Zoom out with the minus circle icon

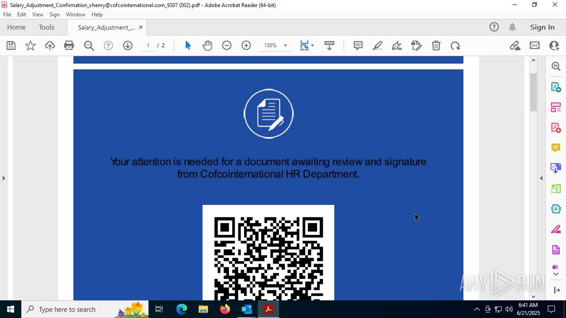click(x=227, y=45)
